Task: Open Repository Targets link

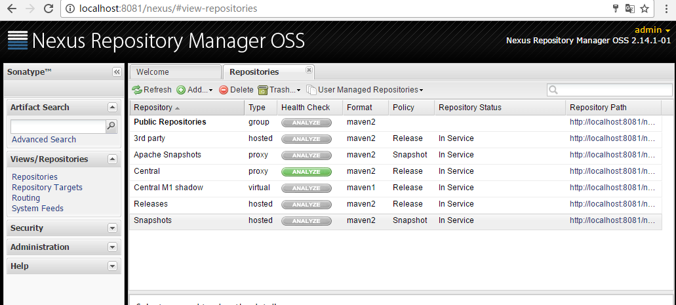Action: coord(47,187)
